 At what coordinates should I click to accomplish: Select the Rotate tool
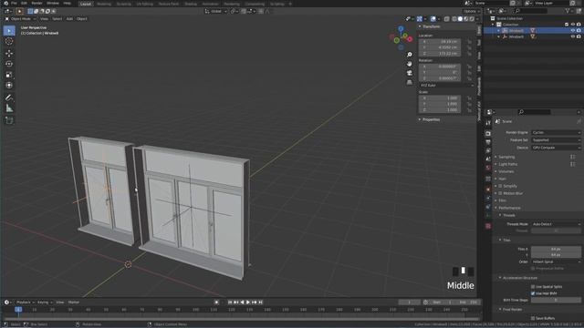(x=9, y=64)
